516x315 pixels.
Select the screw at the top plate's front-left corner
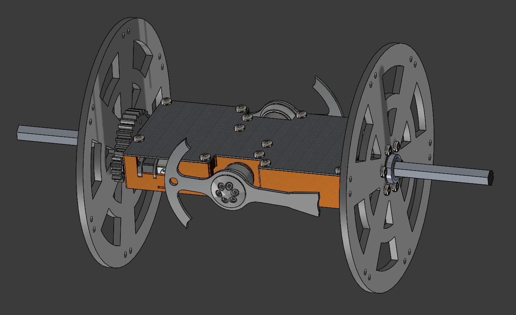tap(139, 138)
